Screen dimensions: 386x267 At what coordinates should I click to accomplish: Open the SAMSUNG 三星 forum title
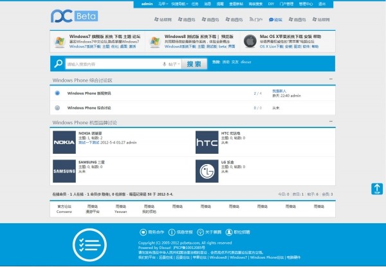pos(91,162)
